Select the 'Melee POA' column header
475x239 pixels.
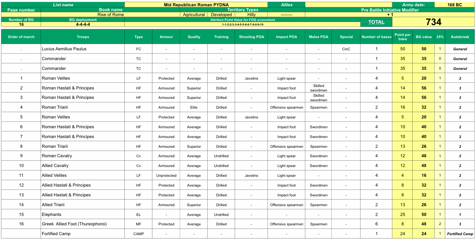[x=318, y=37]
